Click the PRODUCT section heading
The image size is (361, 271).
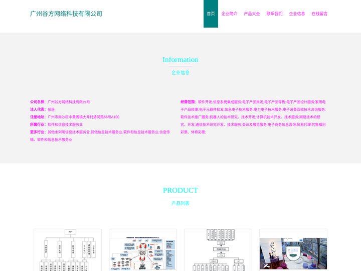coord(180,190)
